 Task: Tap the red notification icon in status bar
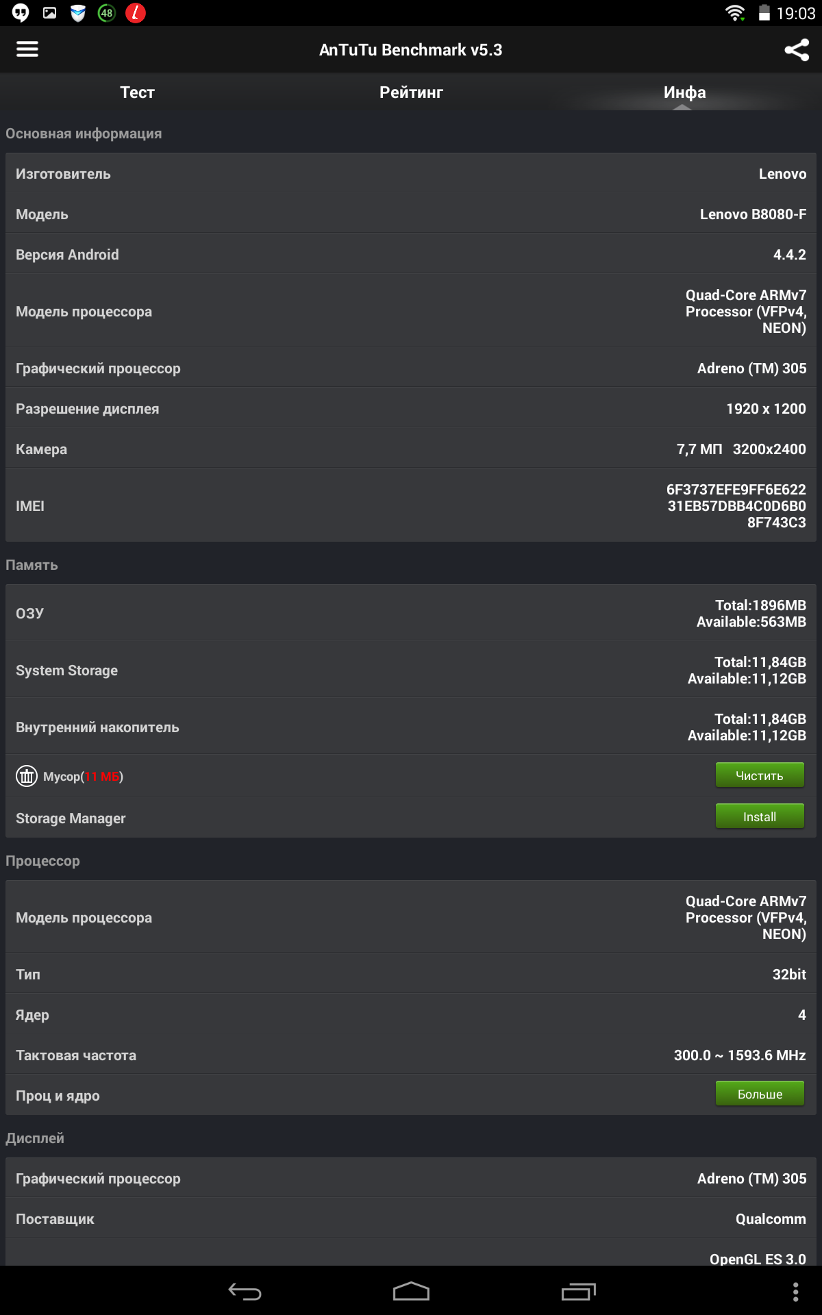click(136, 13)
